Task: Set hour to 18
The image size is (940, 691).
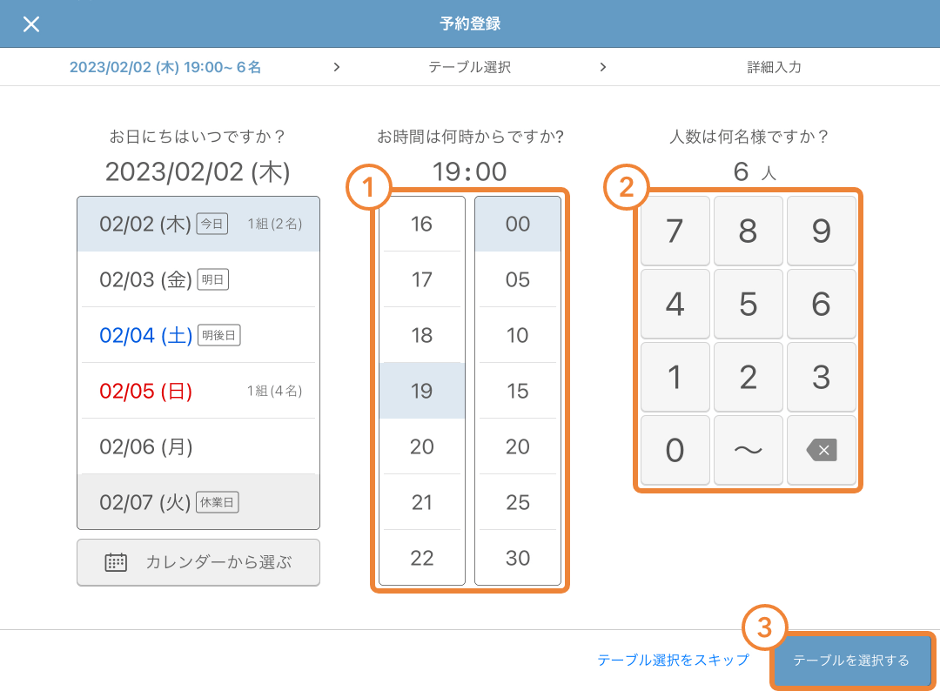Action: tap(422, 335)
